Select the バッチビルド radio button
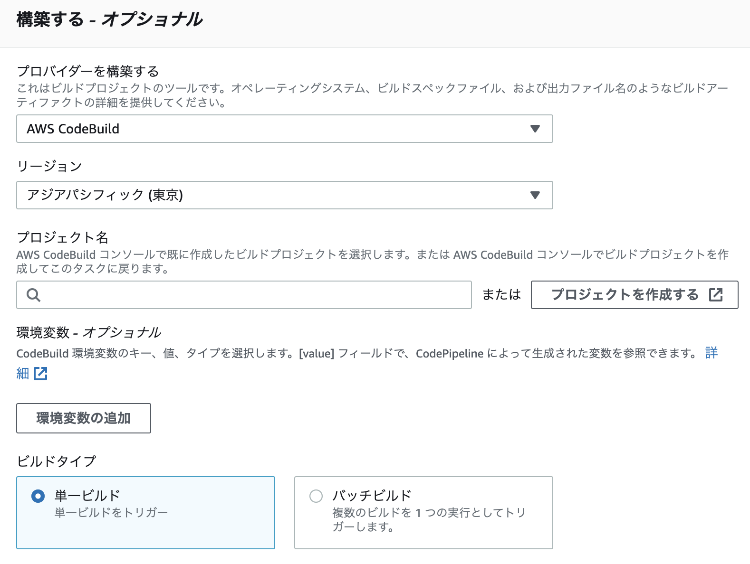 (316, 496)
